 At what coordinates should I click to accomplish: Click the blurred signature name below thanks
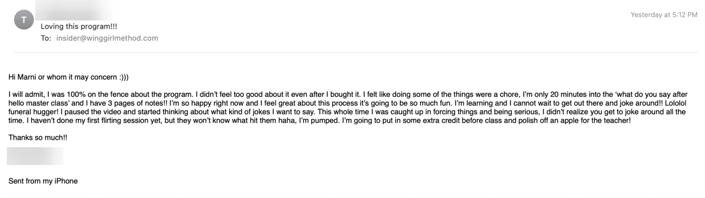pyautogui.click(x=36, y=156)
